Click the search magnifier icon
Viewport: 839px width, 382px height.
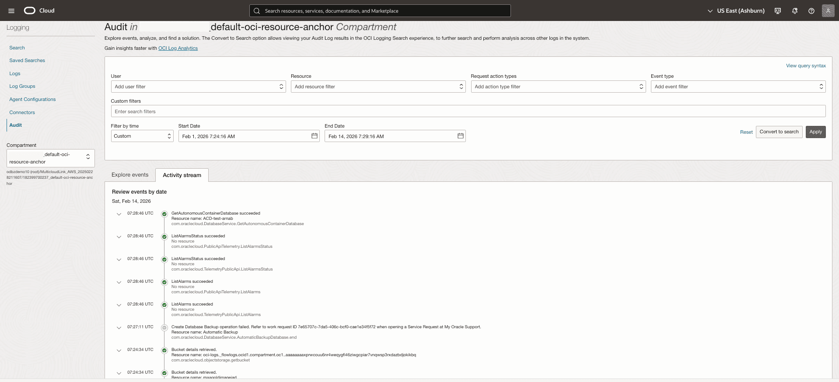[x=257, y=11]
